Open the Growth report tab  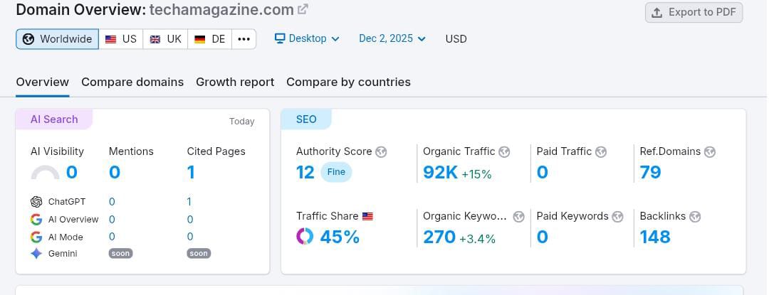(235, 82)
